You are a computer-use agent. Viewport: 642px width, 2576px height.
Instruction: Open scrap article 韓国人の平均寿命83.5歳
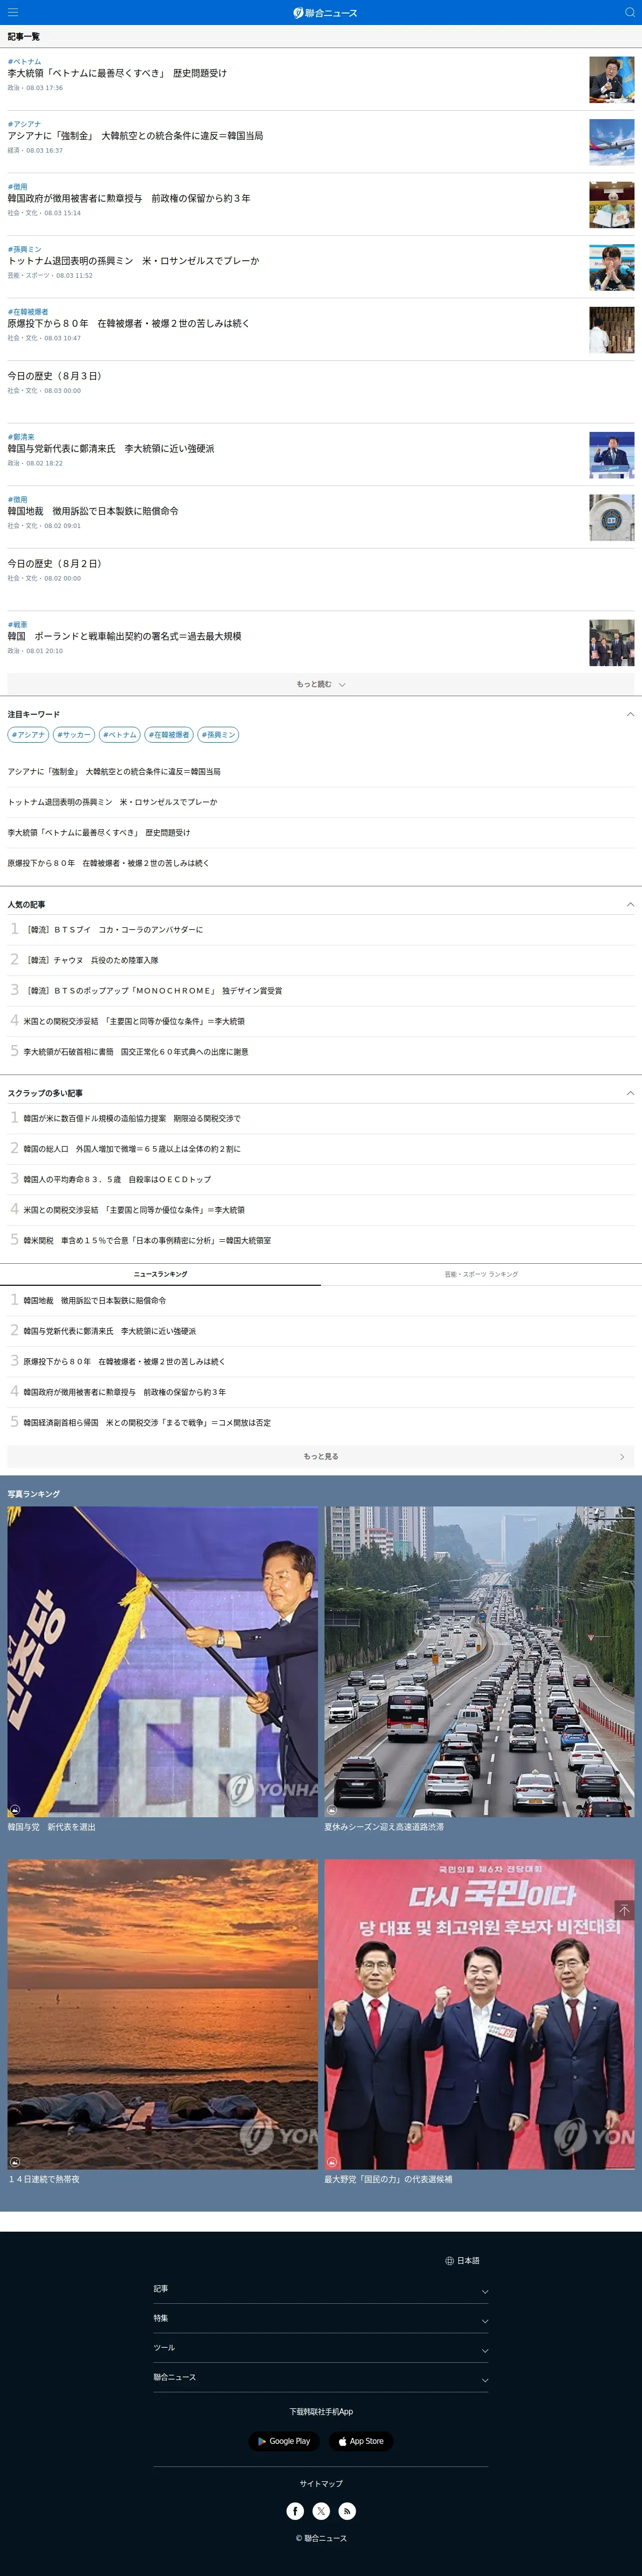tap(117, 1179)
